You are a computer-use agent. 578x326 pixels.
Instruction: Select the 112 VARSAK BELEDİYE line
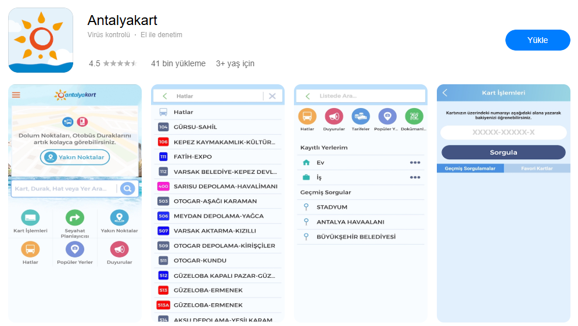click(218, 172)
